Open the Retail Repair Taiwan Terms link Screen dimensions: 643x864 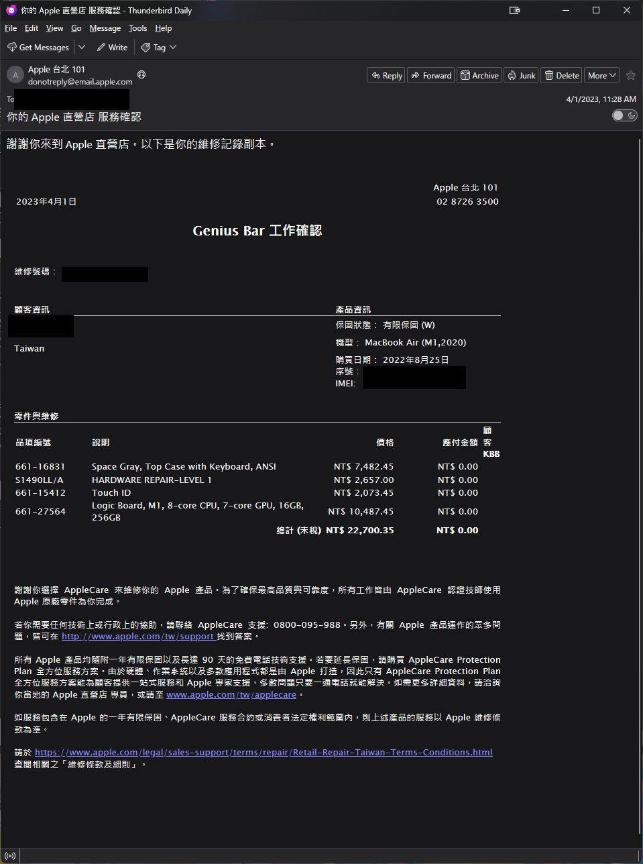(264, 753)
